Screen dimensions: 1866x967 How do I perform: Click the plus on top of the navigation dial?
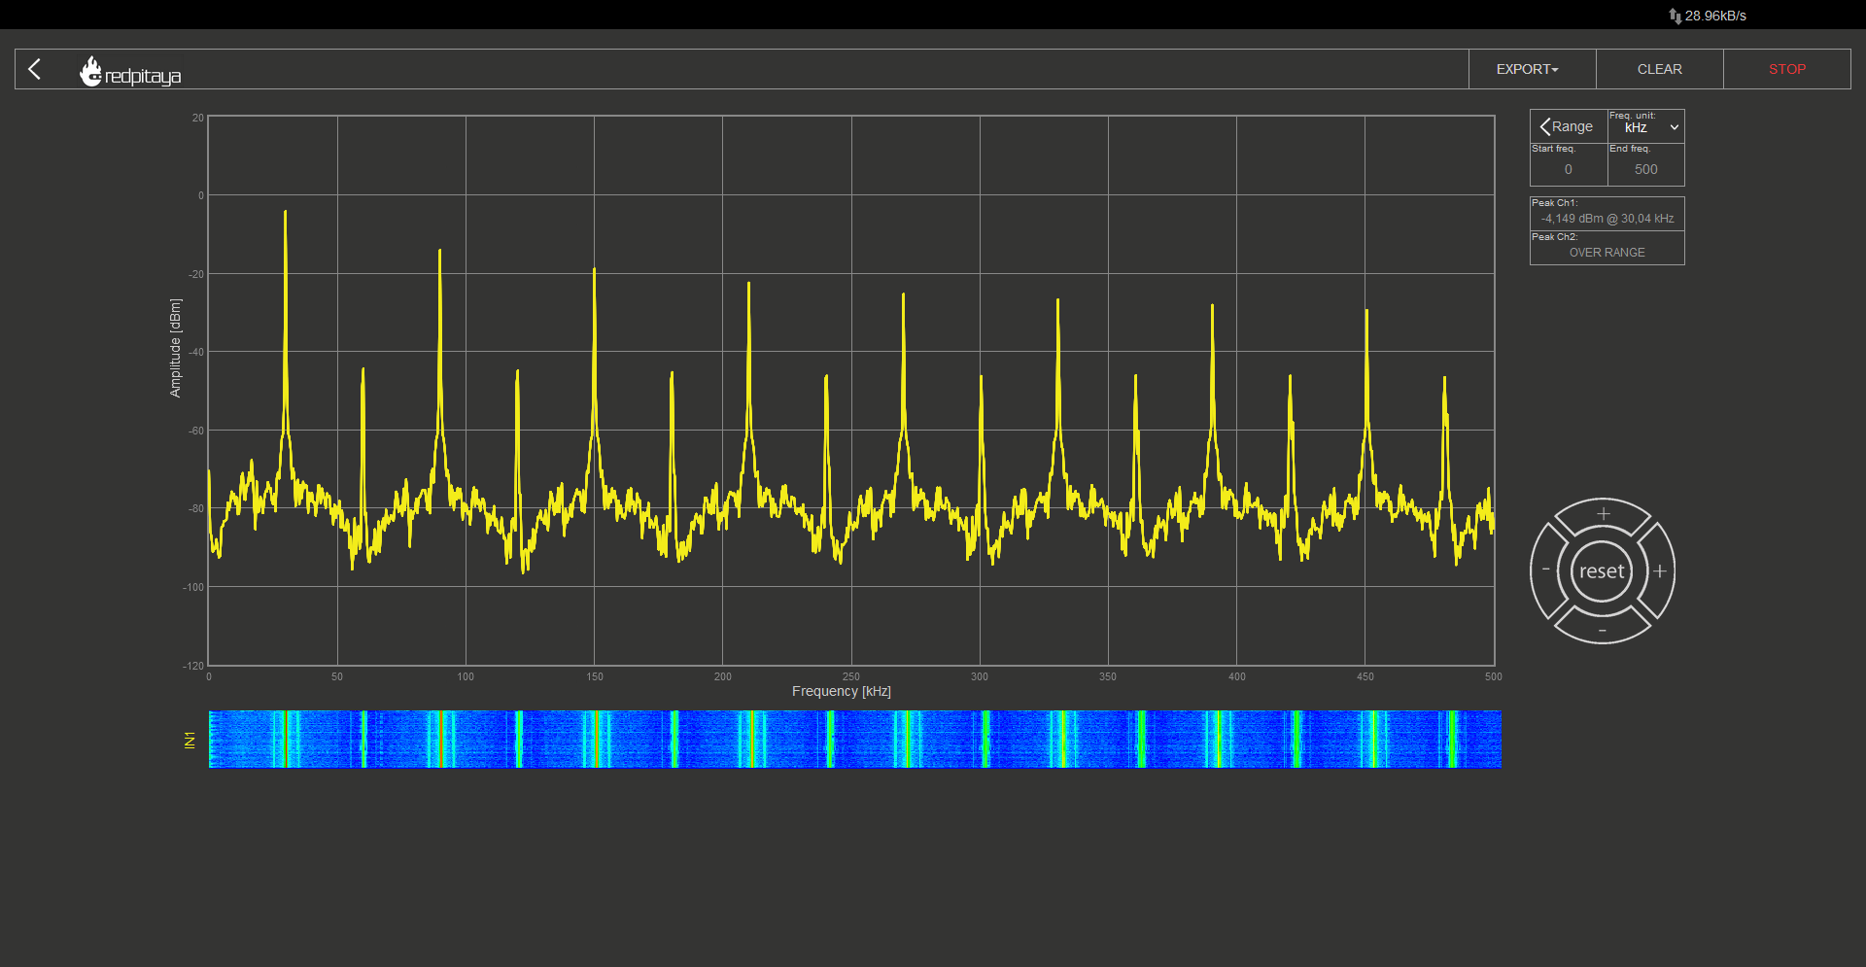1603,514
